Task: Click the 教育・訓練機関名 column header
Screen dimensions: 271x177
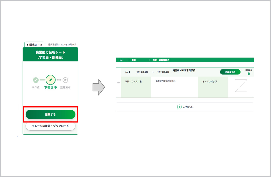Action: pos(161,60)
